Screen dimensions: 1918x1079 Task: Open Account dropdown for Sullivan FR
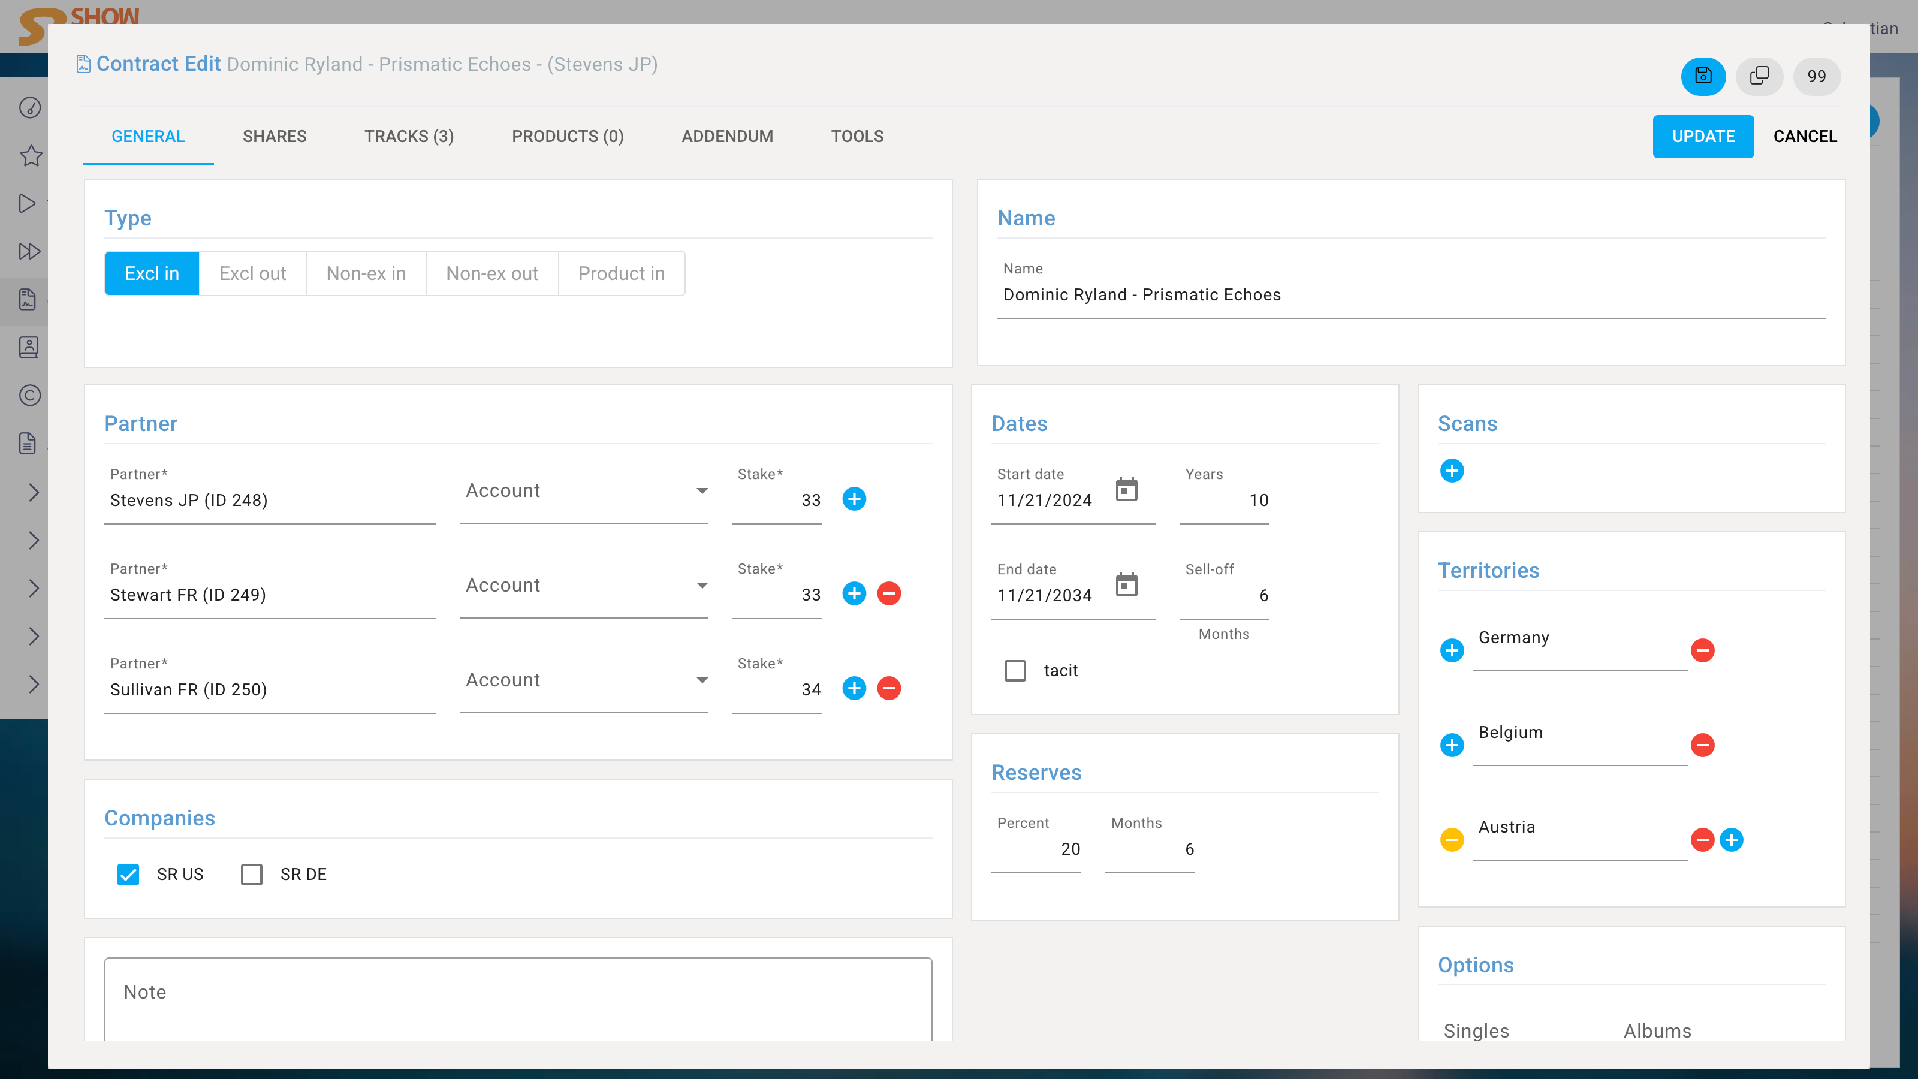click(x=584, y=680)
